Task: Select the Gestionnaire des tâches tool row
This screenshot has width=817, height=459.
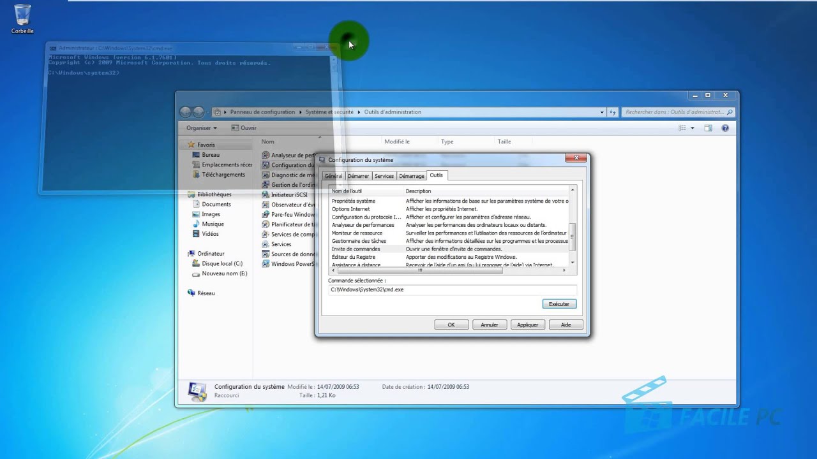Action: coord(449,241)
